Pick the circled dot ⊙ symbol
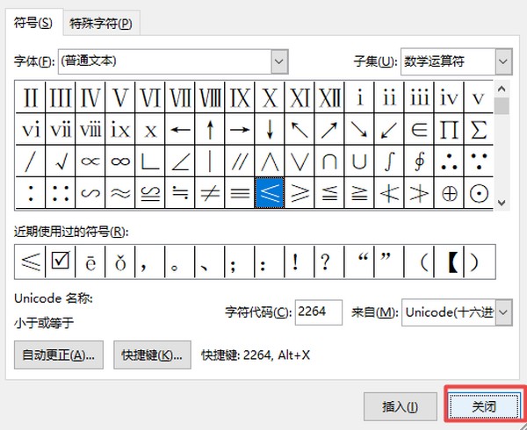 coord(479,193)
